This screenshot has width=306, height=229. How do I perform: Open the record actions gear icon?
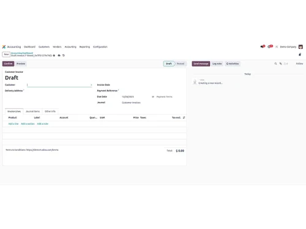point(54,56)
